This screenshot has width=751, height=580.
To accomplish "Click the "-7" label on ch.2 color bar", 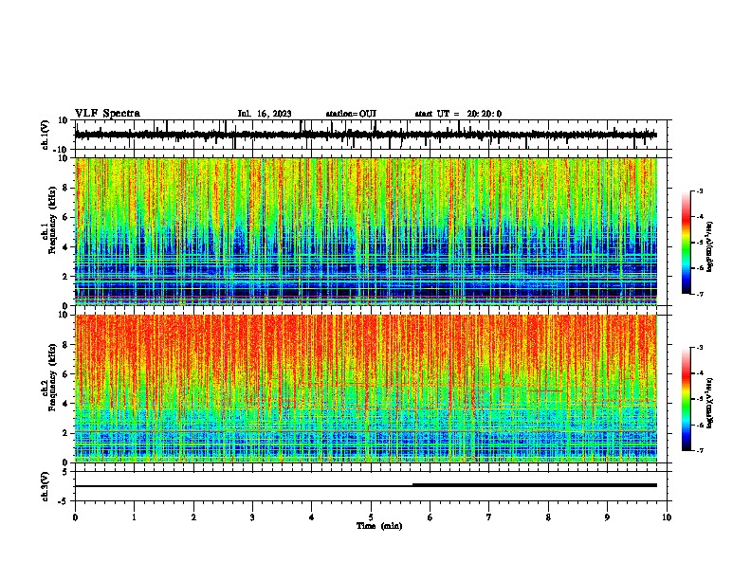I will [699, 451].
